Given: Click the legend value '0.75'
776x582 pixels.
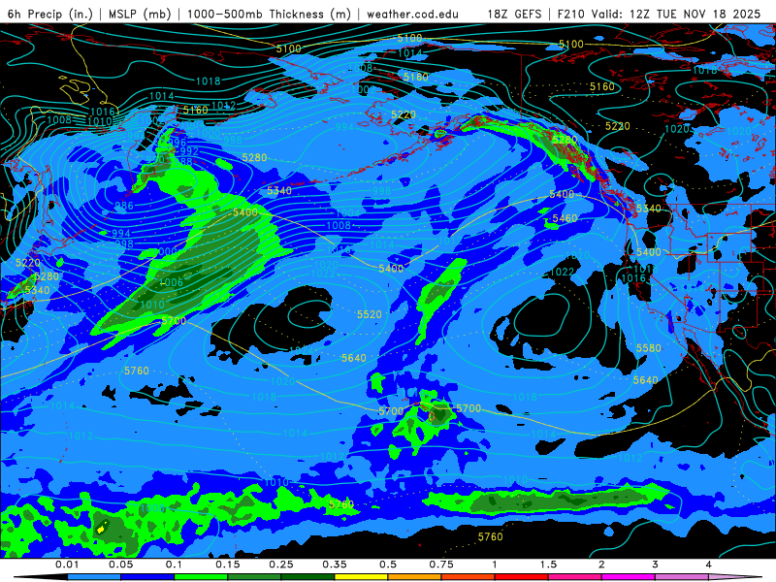Looking at the screenshot, I should point(441,565).
